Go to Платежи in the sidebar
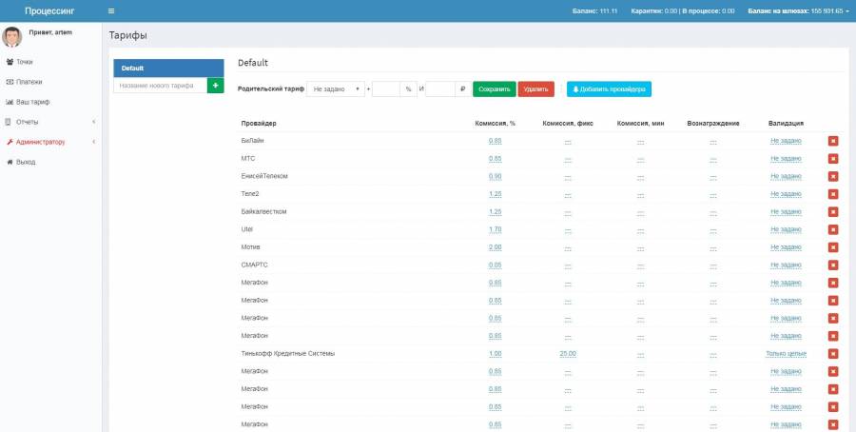Screen dimensions: 856x432 click(29, 82)
